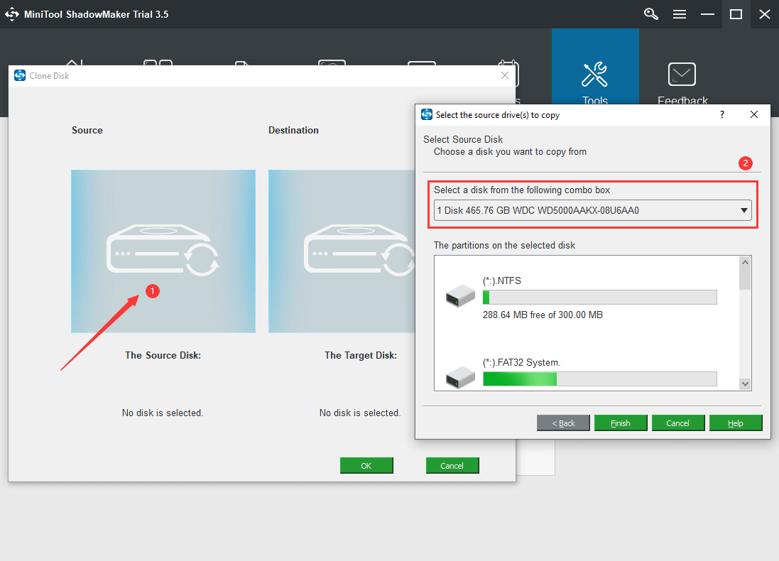
Task: Click scrollbar up arrow in partitions list
Action: coord(745,262)
